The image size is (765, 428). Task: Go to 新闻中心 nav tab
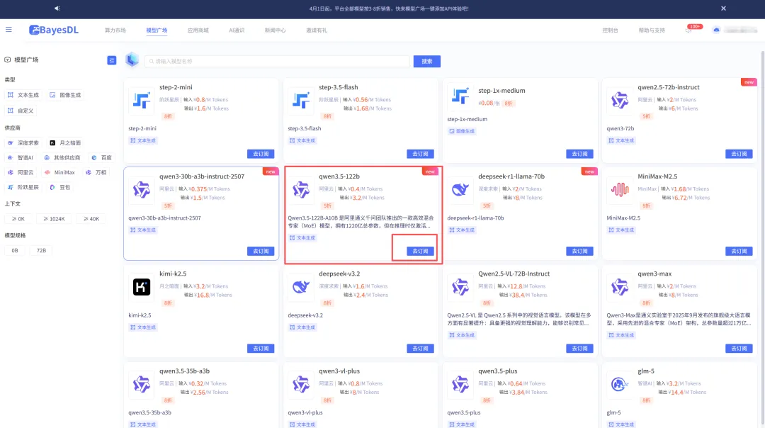click(x=275, y=30)
